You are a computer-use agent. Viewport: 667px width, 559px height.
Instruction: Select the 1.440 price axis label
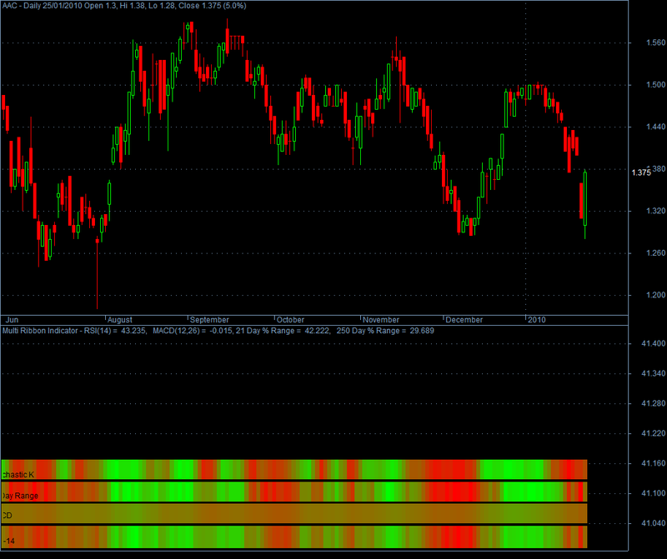[655, 127]
